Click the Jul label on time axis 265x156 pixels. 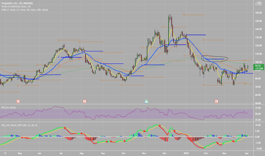pyautogui.click(x=61, y=153)
